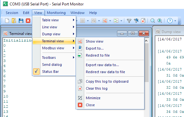Click the Clear this log red x icon

80,88
